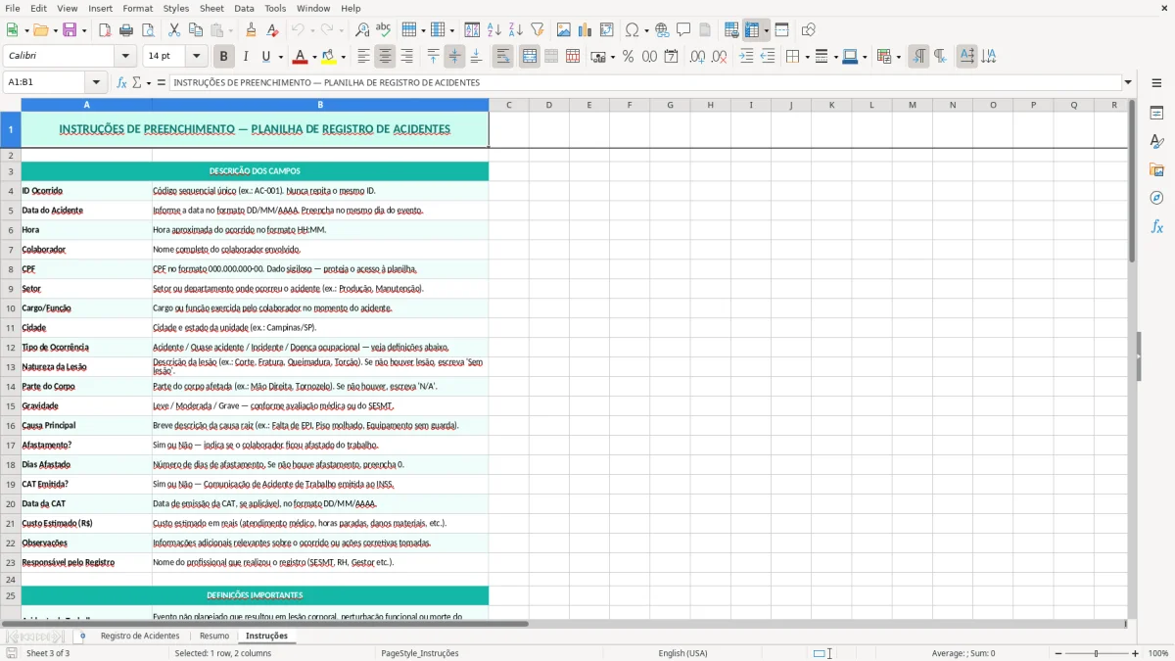Expand the Name Box dropdown

[96, 82]
